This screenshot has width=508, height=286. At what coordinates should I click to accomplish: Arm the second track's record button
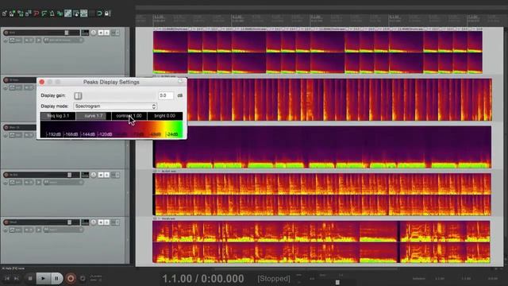pyautogui.click(x=6, y=79)
